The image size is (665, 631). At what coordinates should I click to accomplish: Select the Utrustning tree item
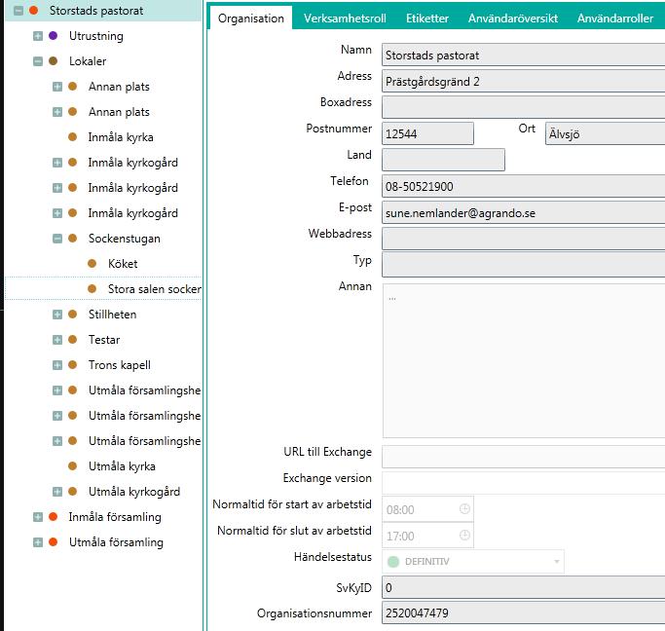coord(96,36)
